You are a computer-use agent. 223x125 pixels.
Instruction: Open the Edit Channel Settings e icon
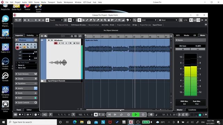pyautogui.click(x=36, y=40)
